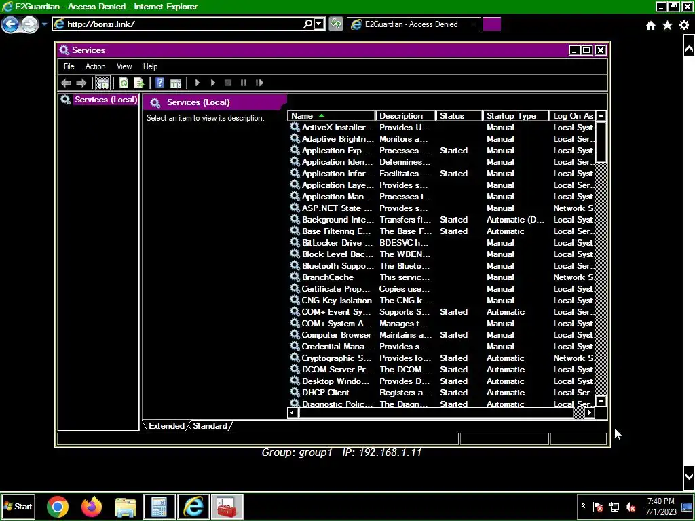Switch to the Extended tab
Image resolution: width=695 pixels, height=521 pixels.
166,426
